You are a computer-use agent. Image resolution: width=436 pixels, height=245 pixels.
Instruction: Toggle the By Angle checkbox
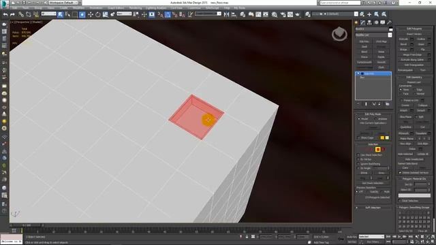358,168
